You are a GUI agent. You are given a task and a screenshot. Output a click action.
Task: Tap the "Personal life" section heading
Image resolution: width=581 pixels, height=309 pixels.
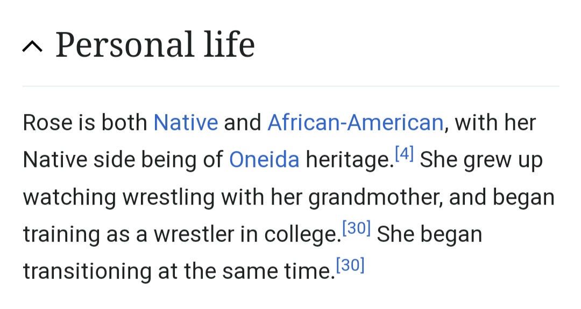(x=155, y=45)
